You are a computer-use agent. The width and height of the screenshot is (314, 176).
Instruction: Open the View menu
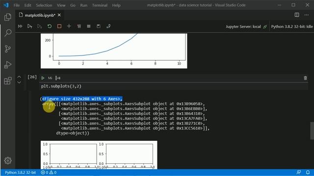tap(61, 5)
